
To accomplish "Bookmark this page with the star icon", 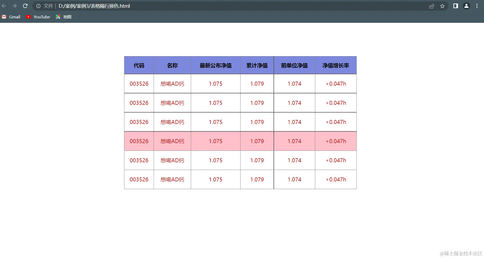I will pyautogui.click(x=442, y=6).
